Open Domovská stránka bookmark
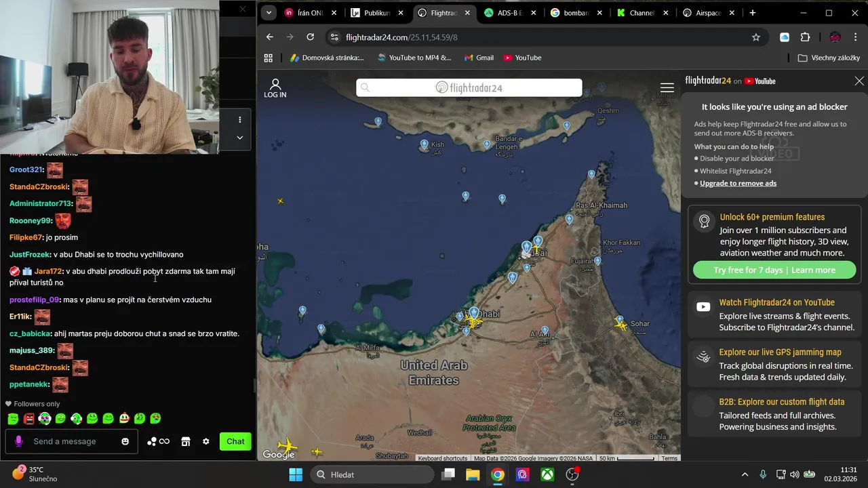 click(327, 58)
